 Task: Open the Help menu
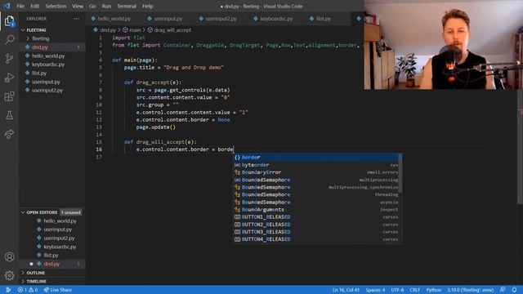[147, 6]
